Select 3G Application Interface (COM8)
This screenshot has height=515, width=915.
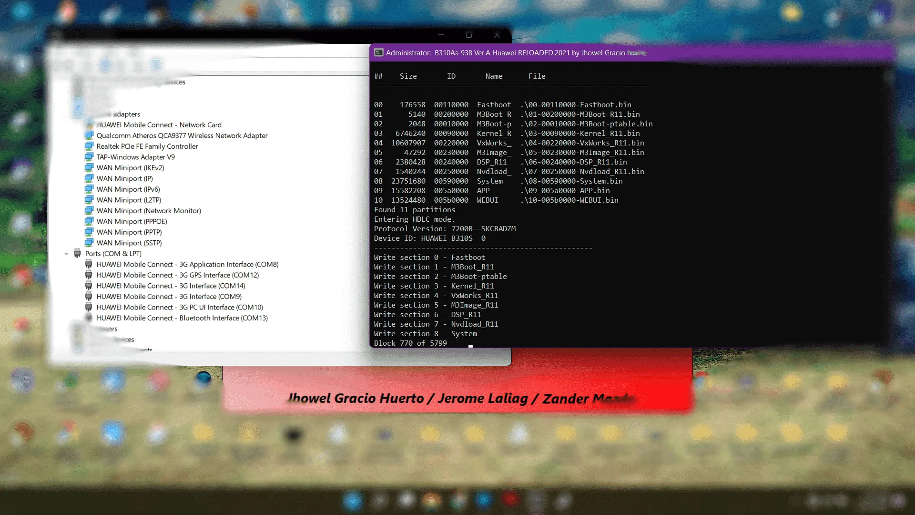point(187,264)
